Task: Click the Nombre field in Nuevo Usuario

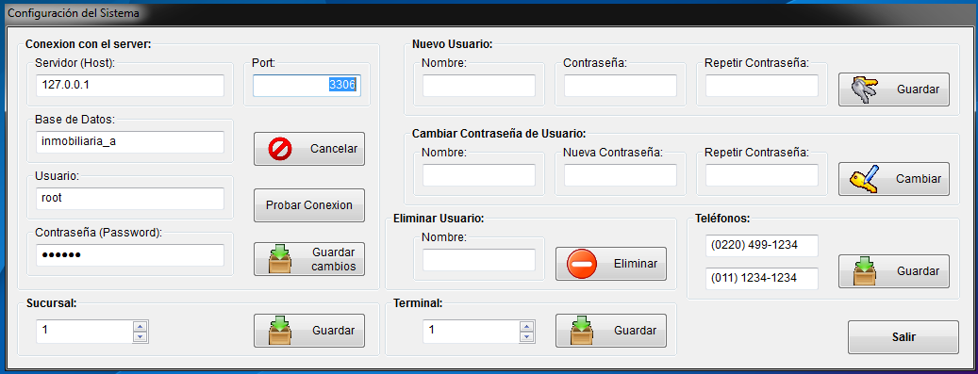Action: pos(479,86)
